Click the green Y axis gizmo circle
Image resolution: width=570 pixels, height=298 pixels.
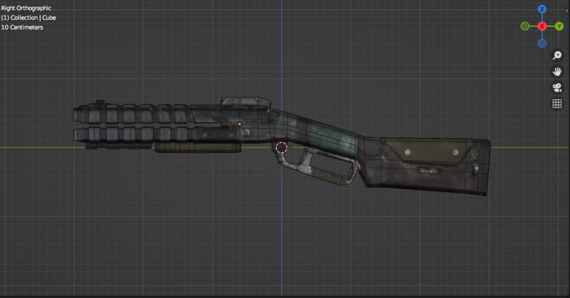559,26
